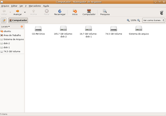Toggle the text location entry button
The height and width of the screenshot is (116, 166).
(x=4, y=20)
